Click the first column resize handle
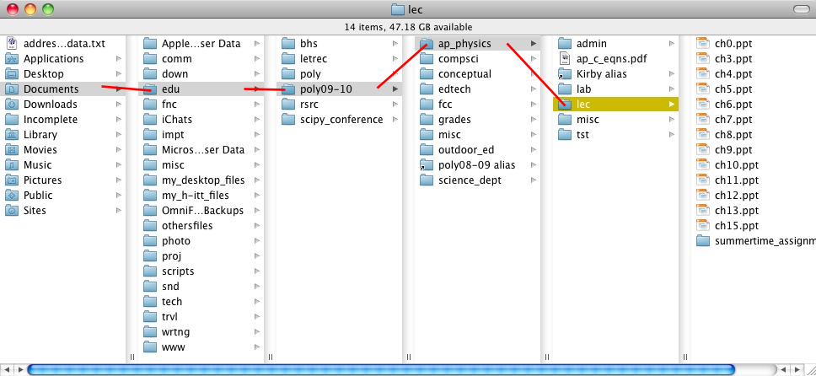 click(x=132, y=357)
